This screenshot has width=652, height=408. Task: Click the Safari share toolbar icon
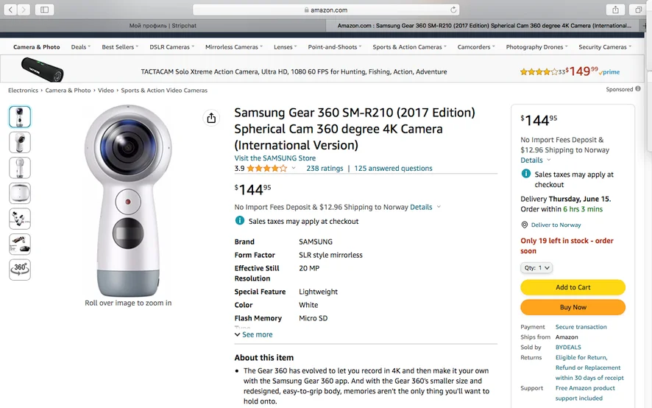coord(615,10)
